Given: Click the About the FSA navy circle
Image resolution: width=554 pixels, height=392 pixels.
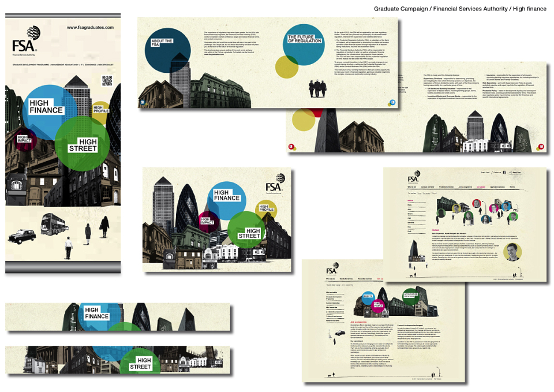Looking at the screenshot, I should tap(167, 51).
